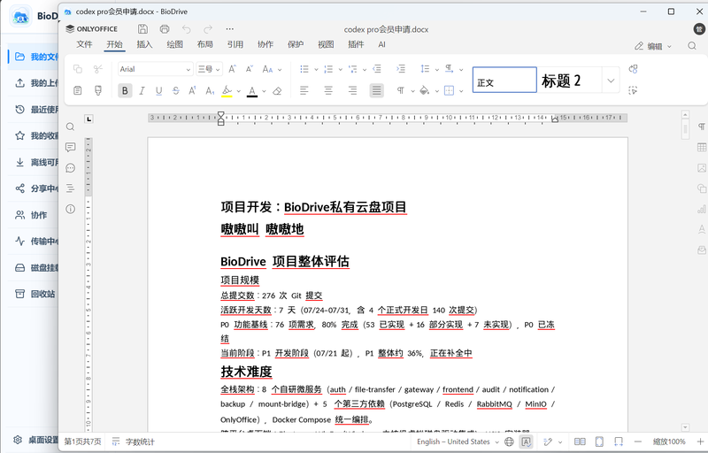708x453 pixels.
Task: Toggle bold formatting
Action: (125, 91)
